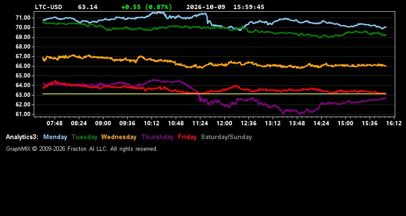Toggle the Wednesday legend entry
This screenshot has height=216, width=406.
[x=119, y=137]
